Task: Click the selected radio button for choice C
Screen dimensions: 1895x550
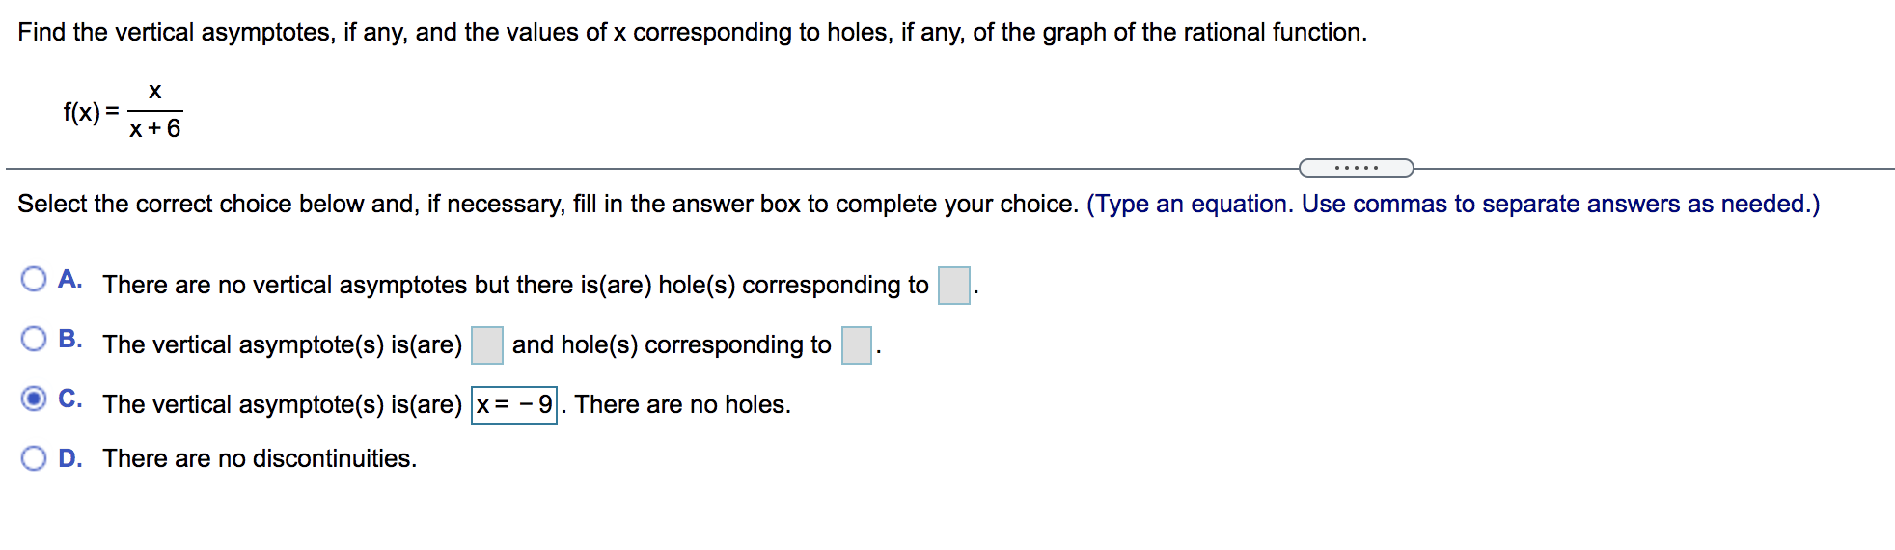Action: [34, 399]
